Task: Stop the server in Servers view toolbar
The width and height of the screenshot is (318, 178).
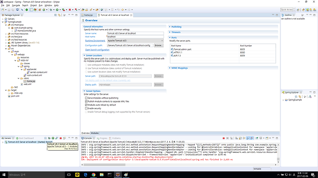Action: click(x=61, y=138)
